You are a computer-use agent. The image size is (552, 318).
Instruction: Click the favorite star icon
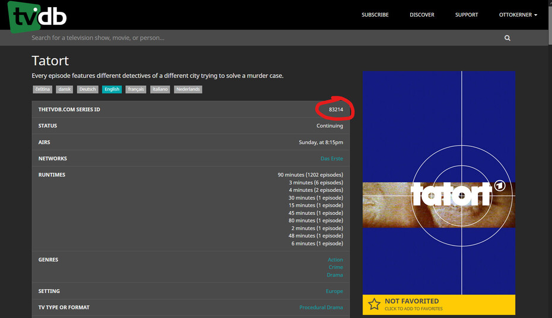[374, 304]
